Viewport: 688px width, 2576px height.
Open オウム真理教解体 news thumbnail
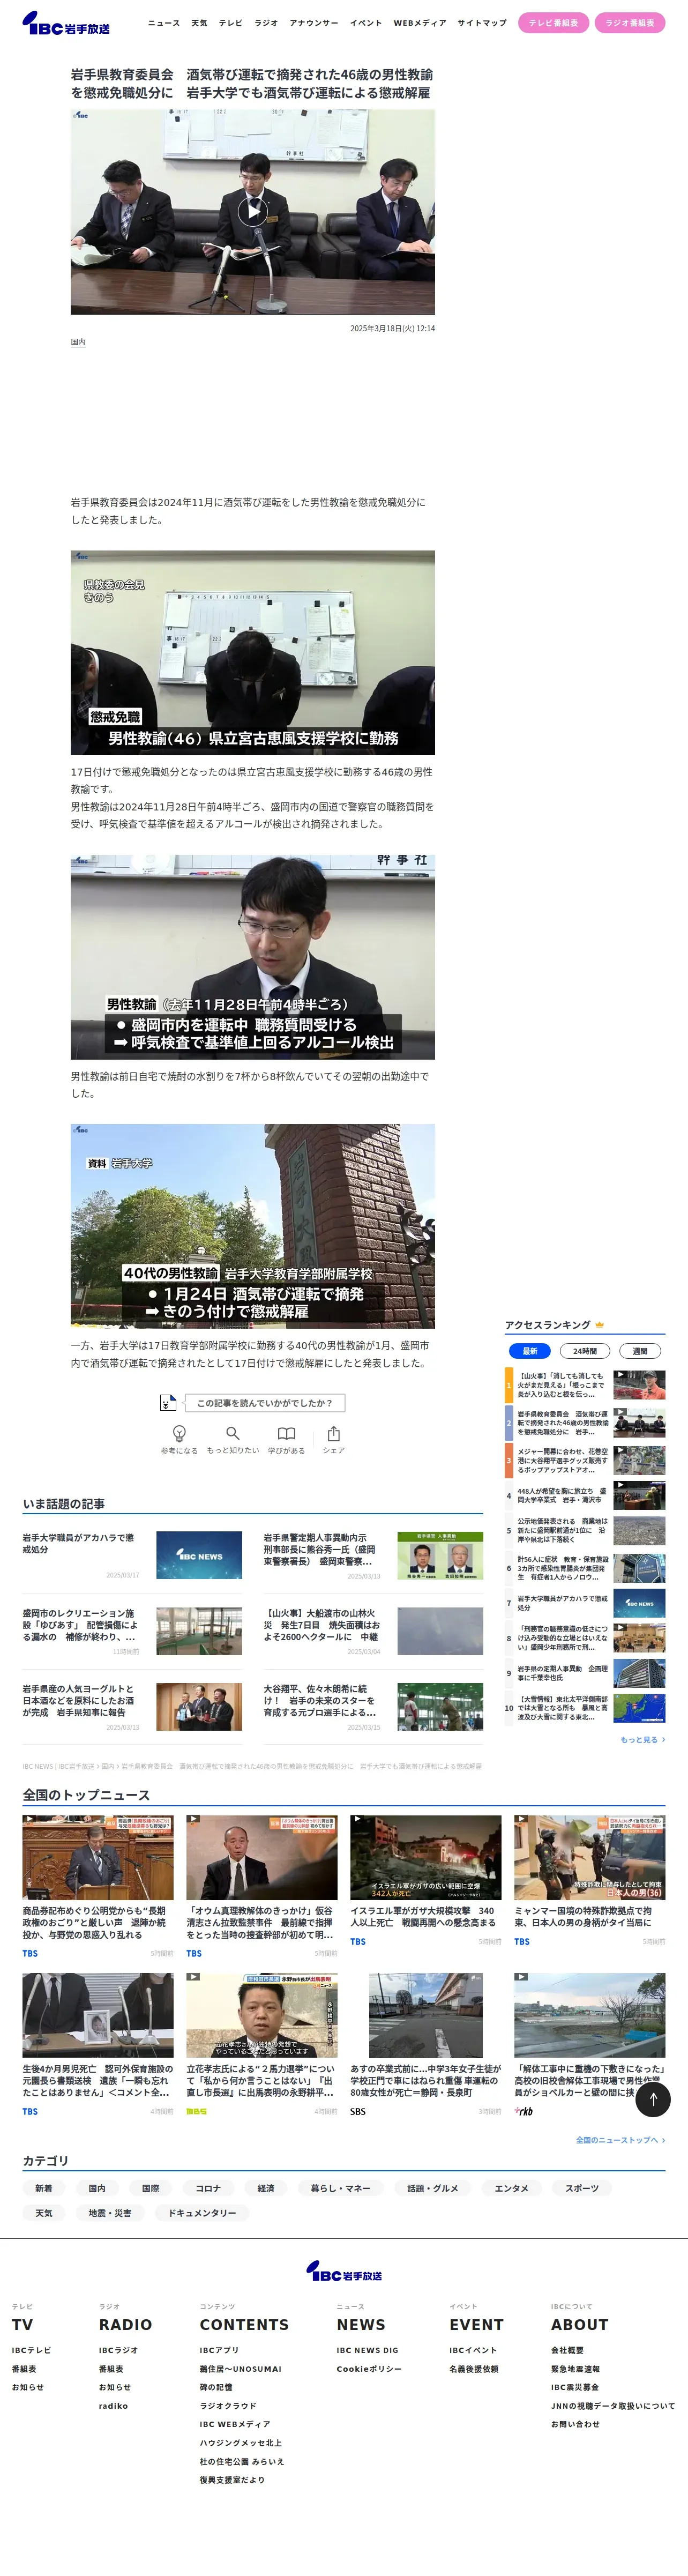pyautogui.click(x=262, y=1858)
